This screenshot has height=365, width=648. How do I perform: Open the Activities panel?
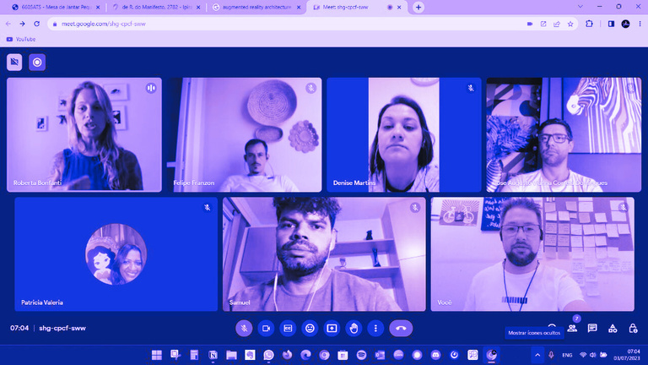[613, 328]
